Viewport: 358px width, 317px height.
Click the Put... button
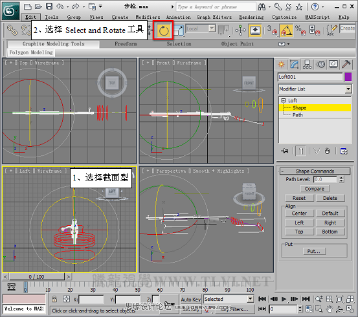tap(314, 251)
